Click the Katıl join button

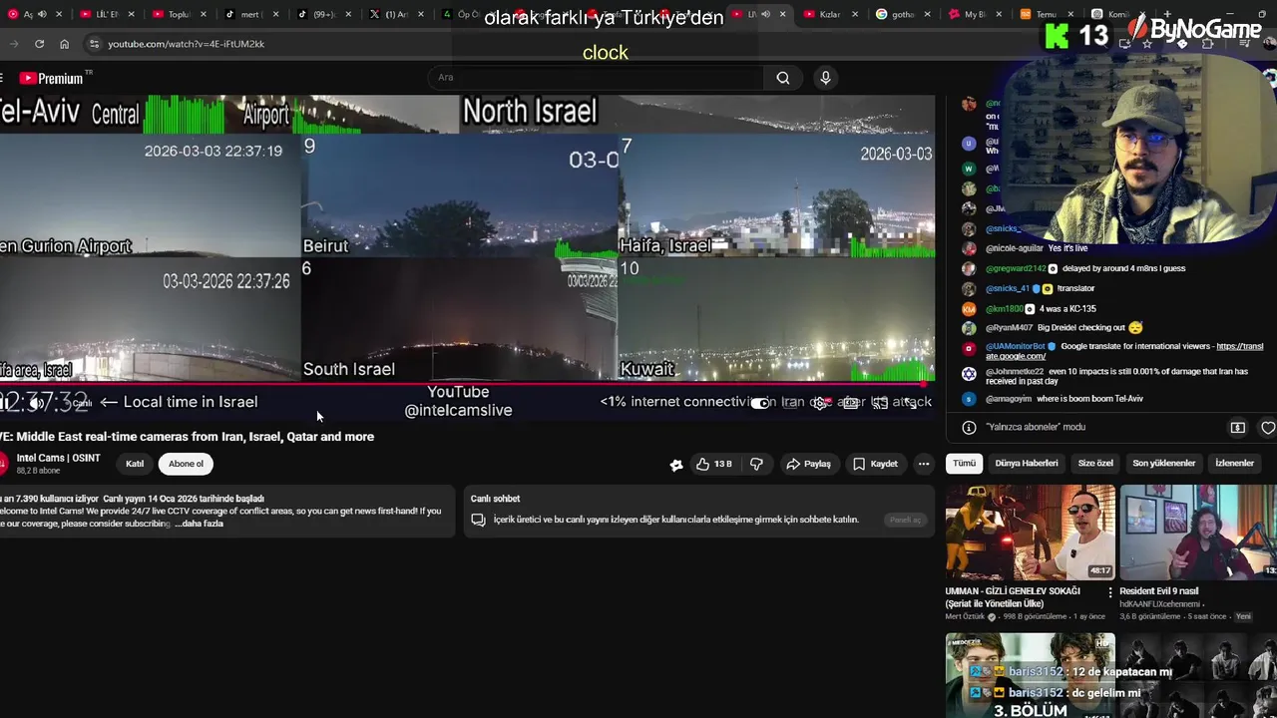click(x=135, y=464)
